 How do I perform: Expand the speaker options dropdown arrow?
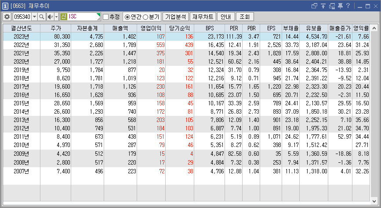tap(56, 17)
